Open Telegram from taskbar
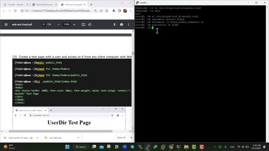 pos(132,147)
